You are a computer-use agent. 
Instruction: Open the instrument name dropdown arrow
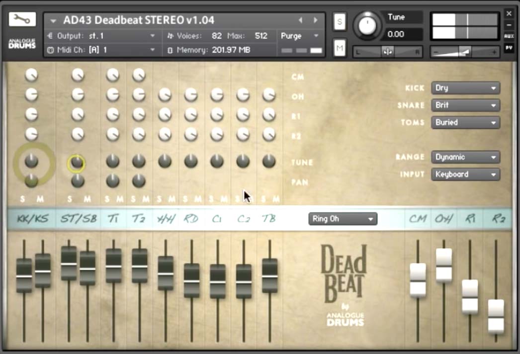tap(53, 21)
